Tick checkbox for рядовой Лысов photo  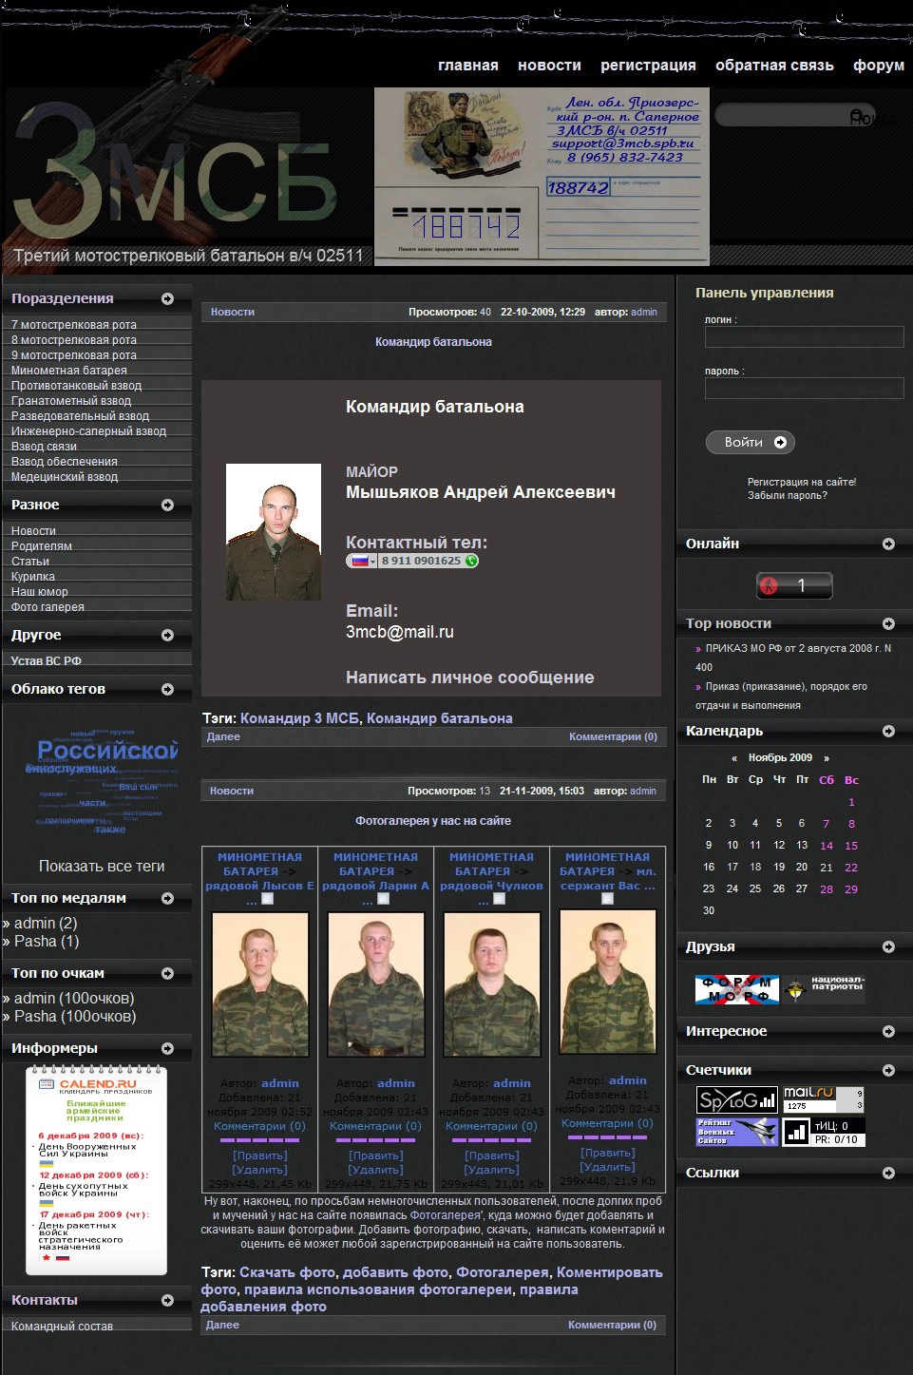pos(268,899)
